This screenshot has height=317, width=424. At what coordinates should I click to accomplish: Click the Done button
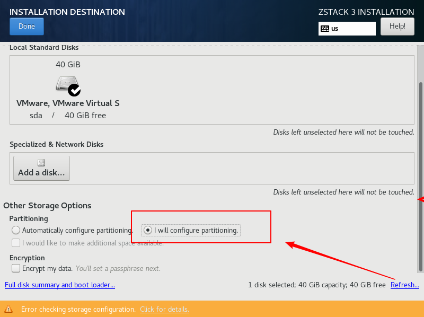coord(26,26)
